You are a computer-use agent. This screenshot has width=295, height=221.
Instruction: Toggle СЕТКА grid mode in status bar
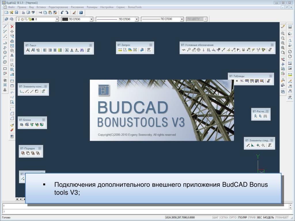pos(224,218)
